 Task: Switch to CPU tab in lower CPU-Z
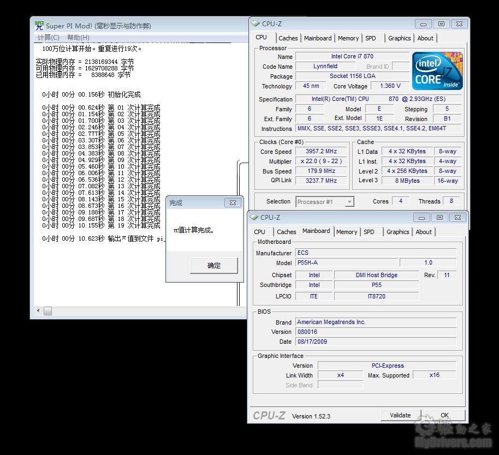pos(260,232)
